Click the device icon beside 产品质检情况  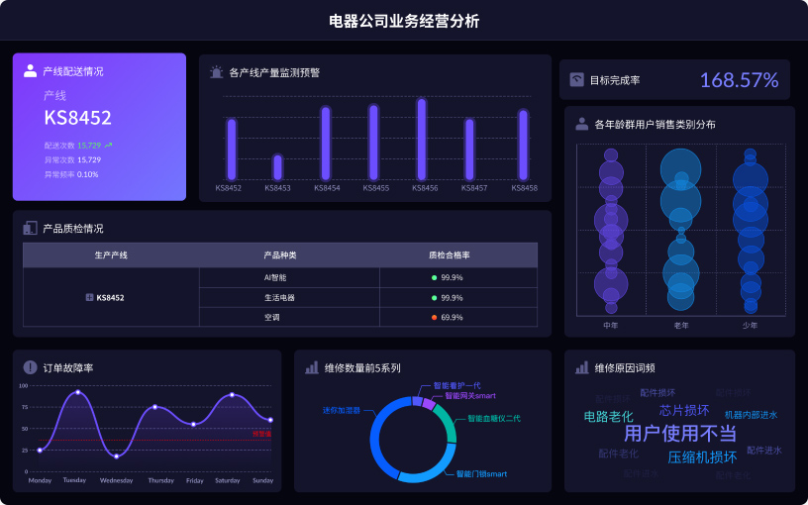(30, 228)
